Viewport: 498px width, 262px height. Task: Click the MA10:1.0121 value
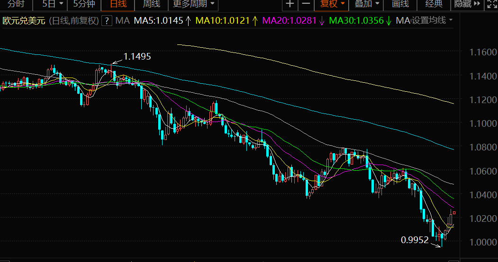(x=222, y=21)
